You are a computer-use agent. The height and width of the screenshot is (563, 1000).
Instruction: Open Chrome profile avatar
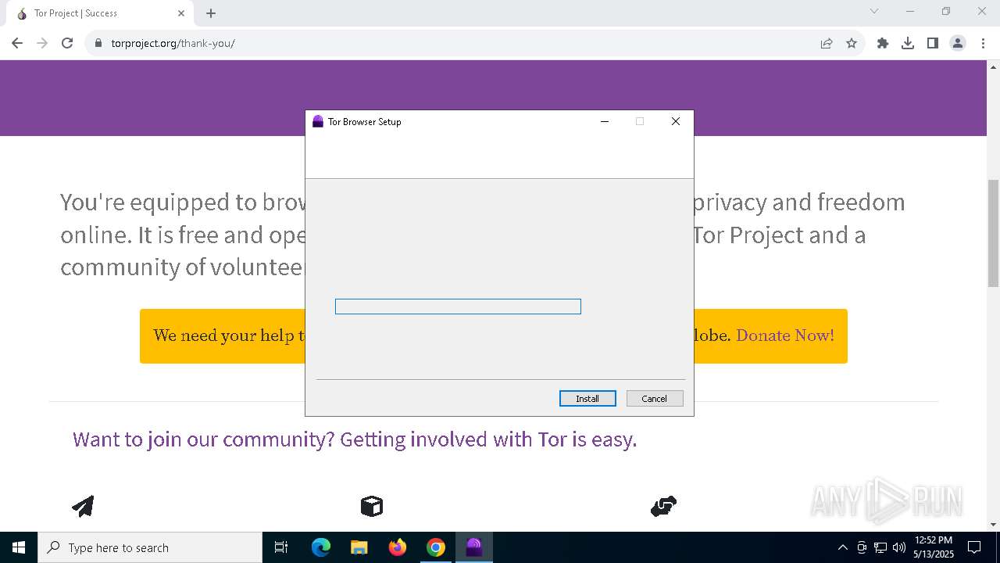pyautogui.click(x=958, y=43)
